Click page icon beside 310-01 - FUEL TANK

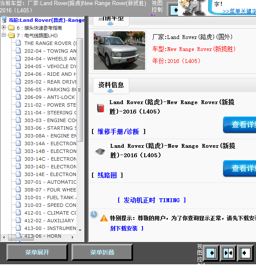pyautogui.click(x=18, y=197)
